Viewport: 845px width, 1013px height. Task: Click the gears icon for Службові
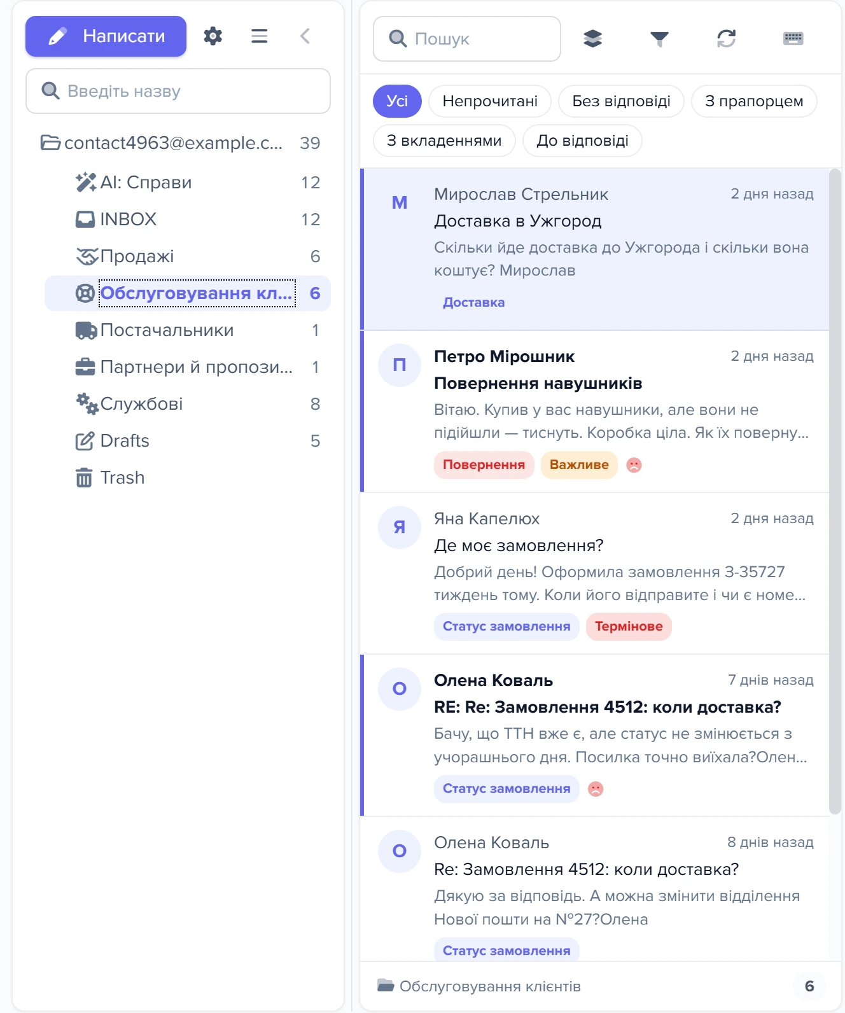[87, 404]
